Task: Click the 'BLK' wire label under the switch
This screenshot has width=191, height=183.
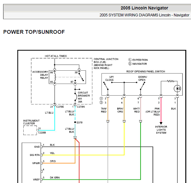Action: click(173, 109)
